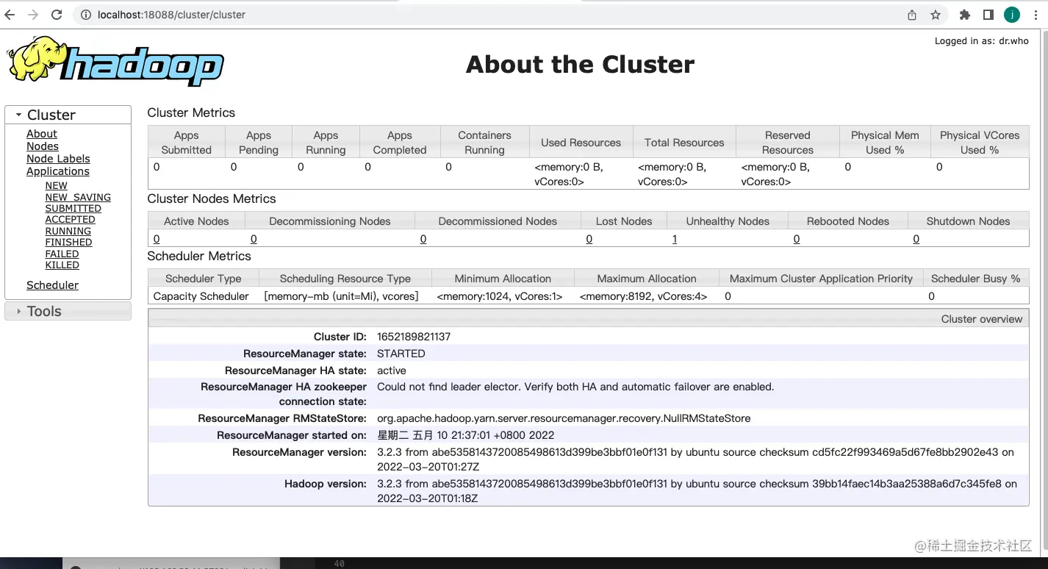Click the Rebooted Nodes count link

tap(797, 239)
